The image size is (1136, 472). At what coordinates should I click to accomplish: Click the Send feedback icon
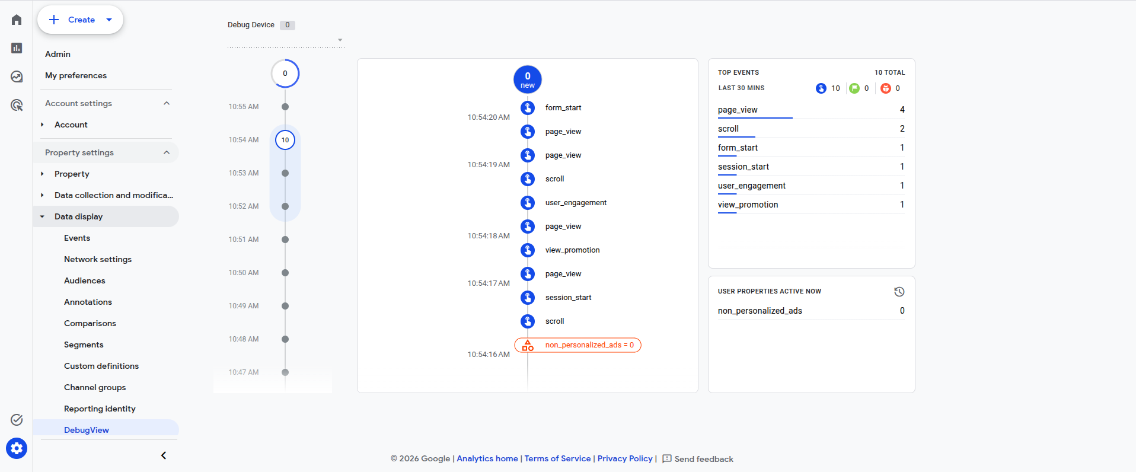[x=667, y=459]
